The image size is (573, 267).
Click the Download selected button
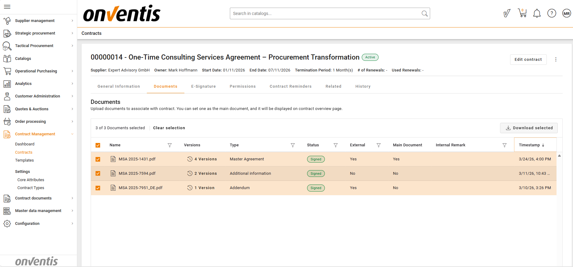point(529,128)
